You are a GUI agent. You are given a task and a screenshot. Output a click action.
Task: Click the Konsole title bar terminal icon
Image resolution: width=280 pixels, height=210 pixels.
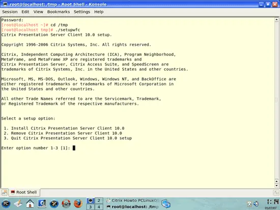coord(5,4)
